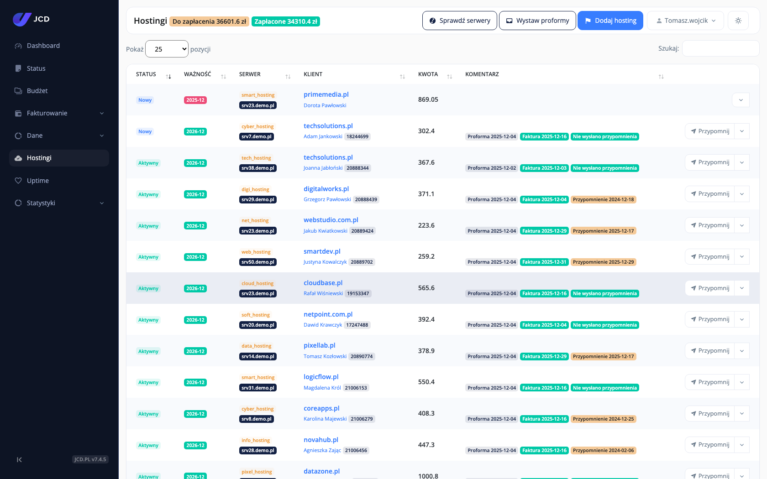Toggle the light/dark theme sun icon
This screenshot has width=767, height=479.
[x=738, y=21]
